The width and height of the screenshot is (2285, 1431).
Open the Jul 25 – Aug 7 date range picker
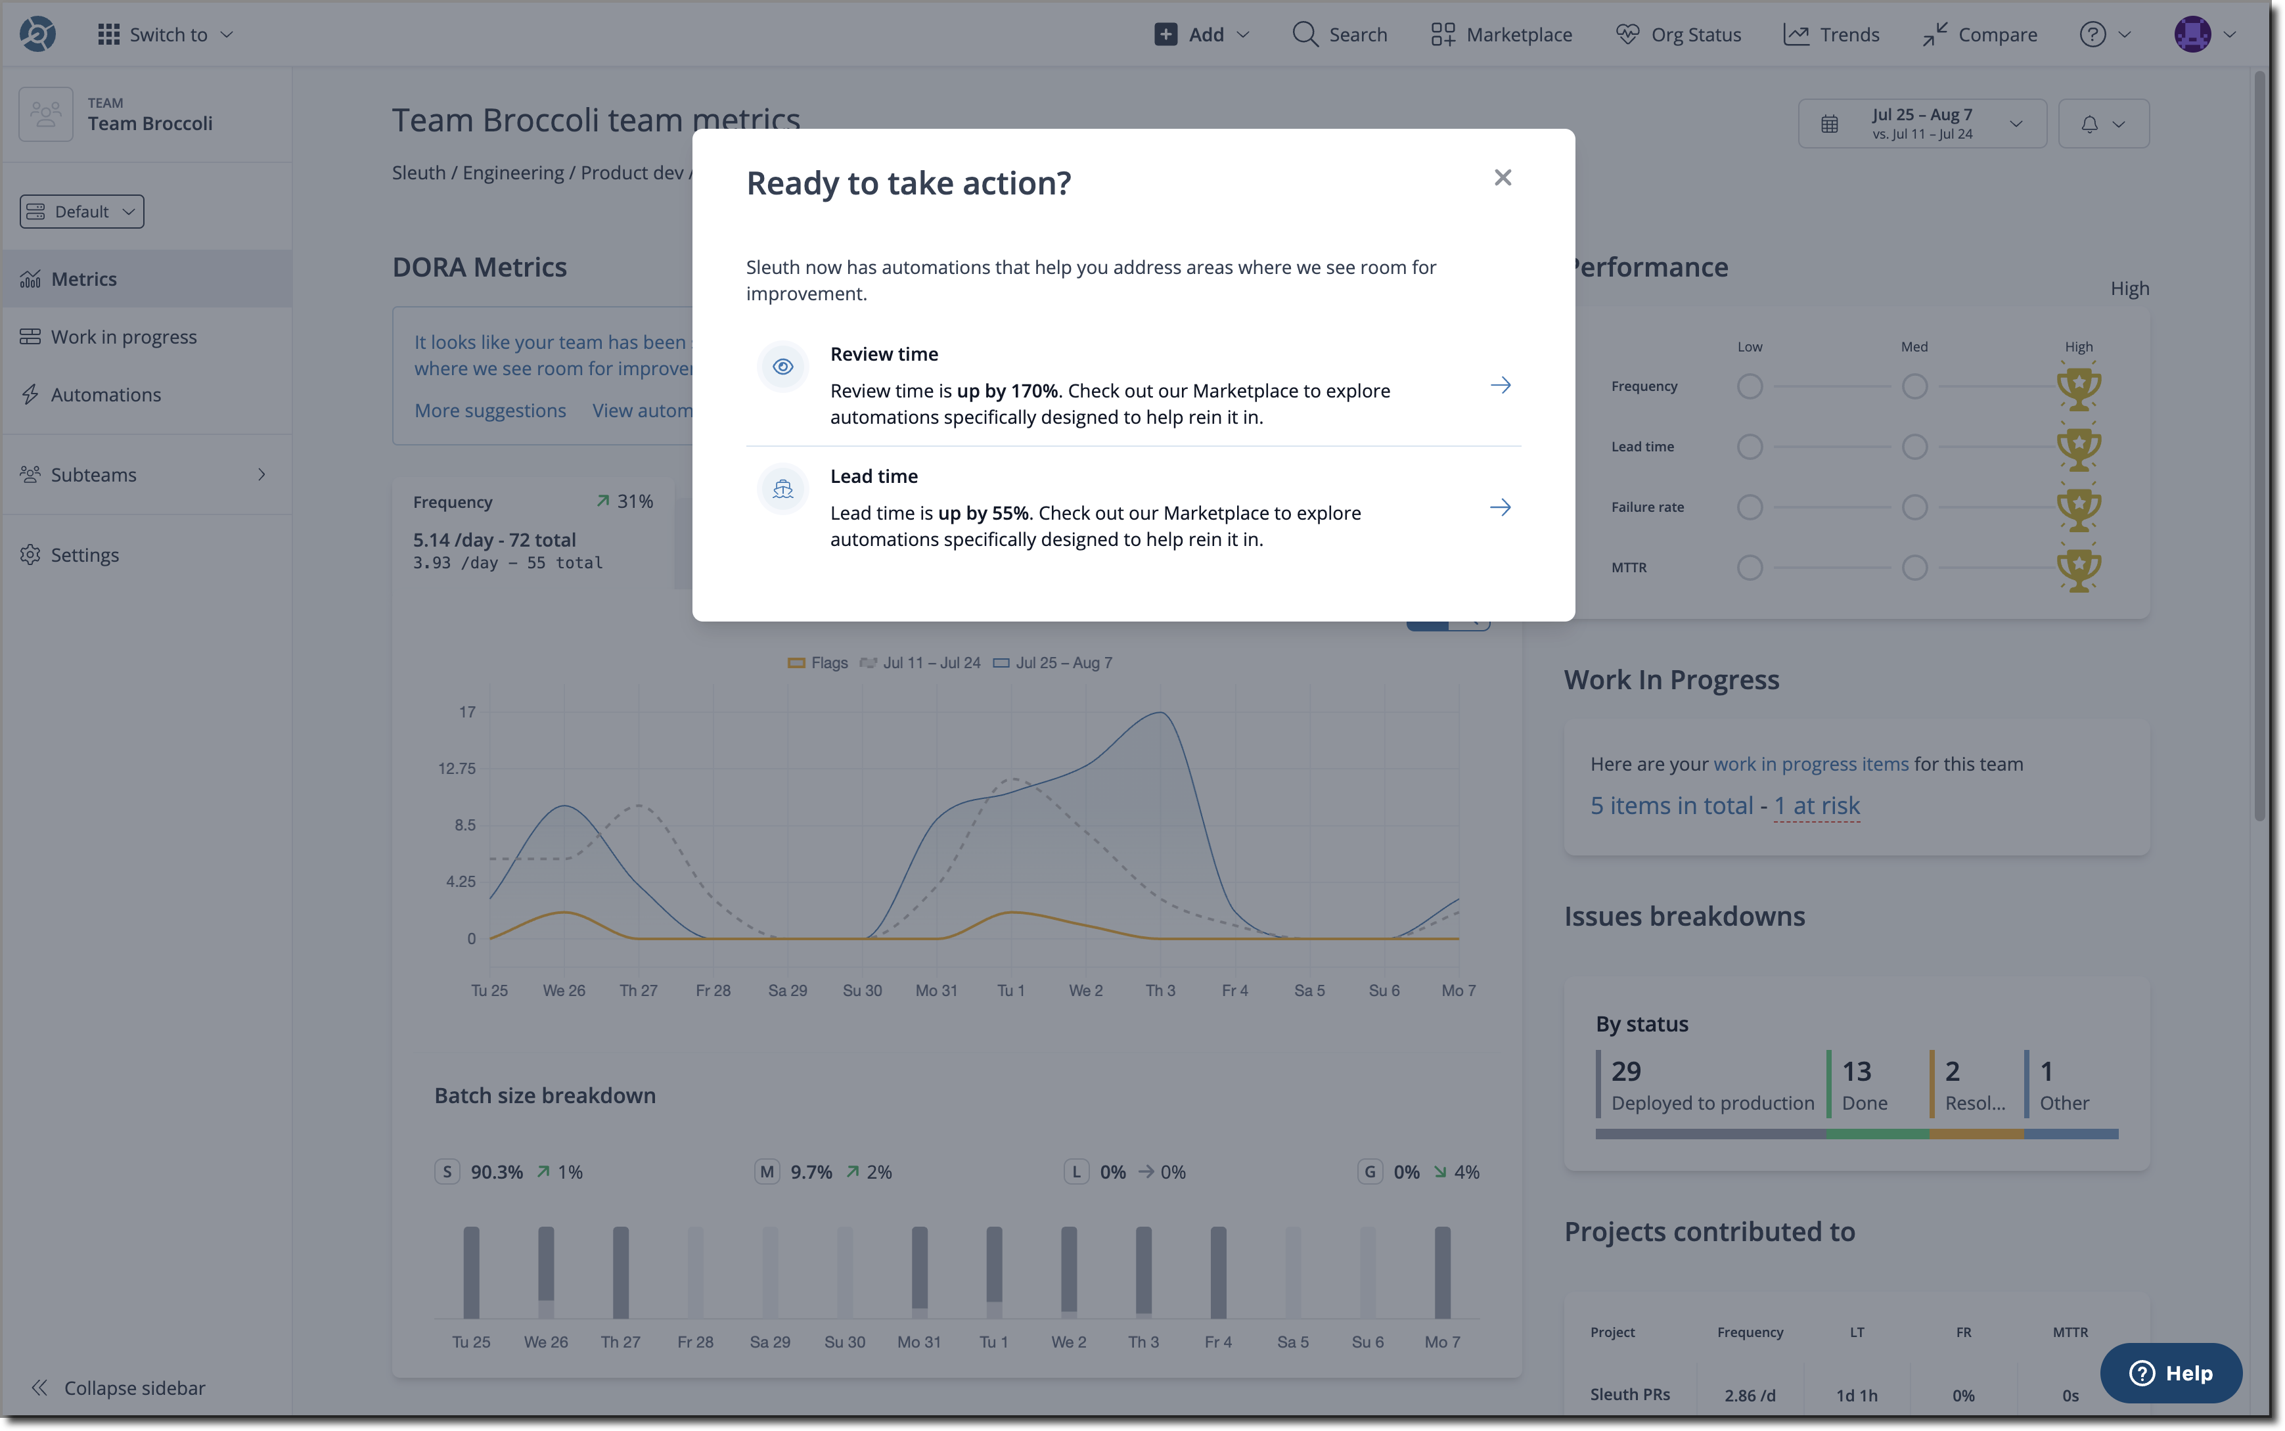[1921, 123]
